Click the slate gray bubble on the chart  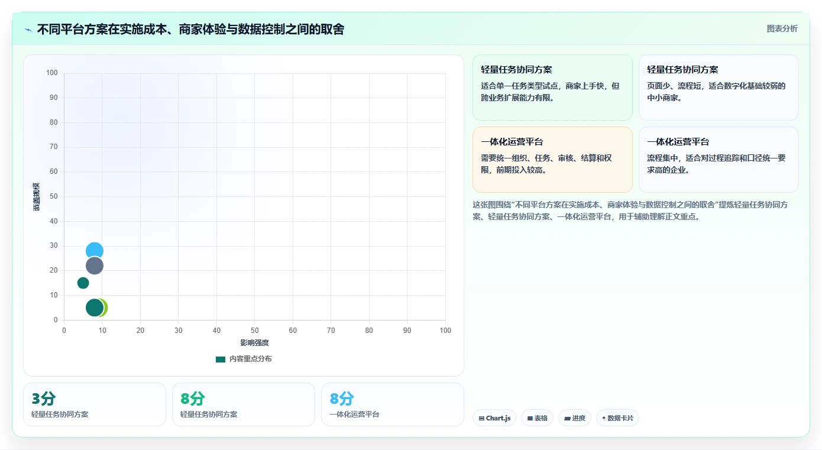pyautogui.click(x=95, y=266)
